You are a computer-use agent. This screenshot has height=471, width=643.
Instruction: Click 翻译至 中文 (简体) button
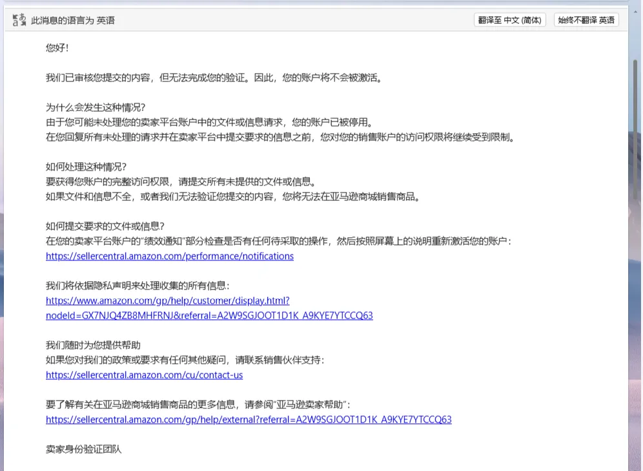(x=510, y=20)
